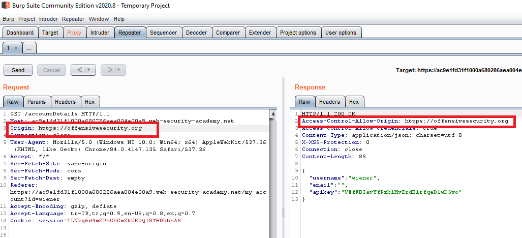Switch to the Dashboard tab
This screenshot has width=522, height=238.
tap(20, 33)
